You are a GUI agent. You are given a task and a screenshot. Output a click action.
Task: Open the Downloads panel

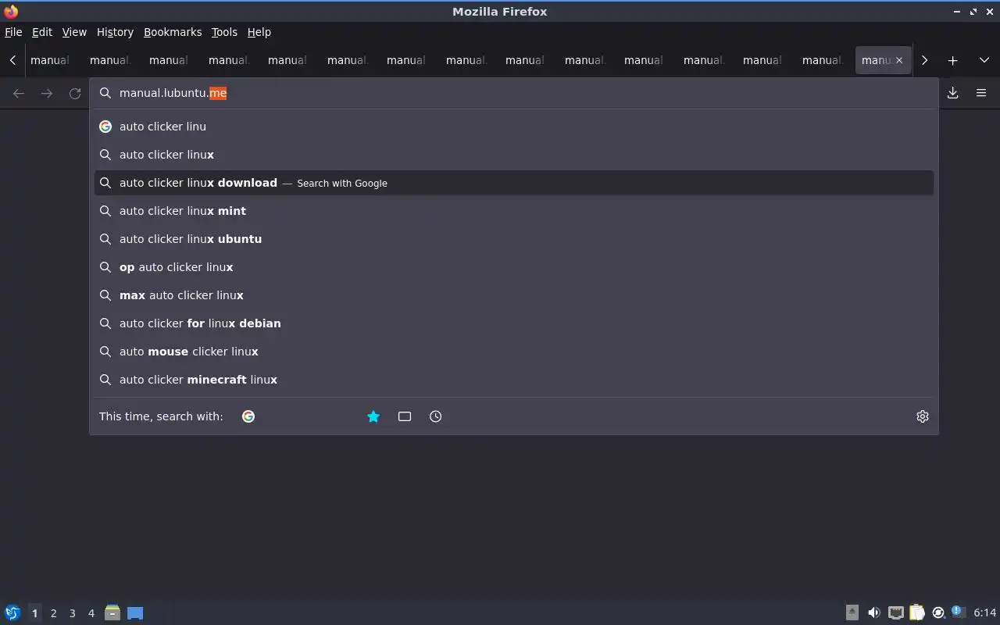953,93
